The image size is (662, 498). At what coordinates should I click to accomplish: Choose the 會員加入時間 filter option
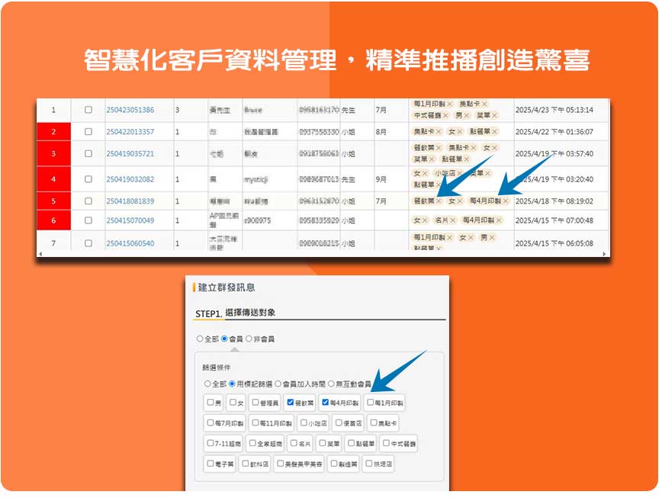278,384
